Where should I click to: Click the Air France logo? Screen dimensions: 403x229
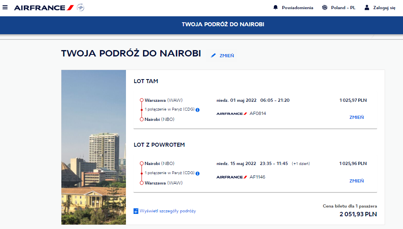[44, 8]
